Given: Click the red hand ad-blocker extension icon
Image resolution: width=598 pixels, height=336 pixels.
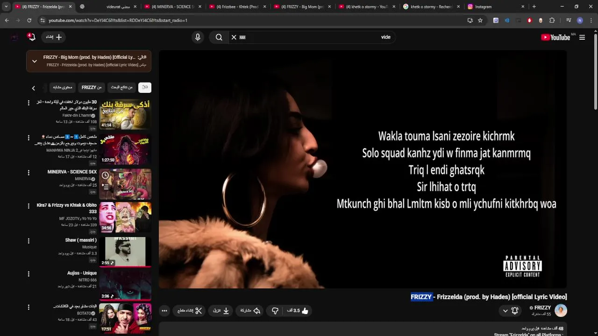Looking at the screenshot, I should [529, 21].
